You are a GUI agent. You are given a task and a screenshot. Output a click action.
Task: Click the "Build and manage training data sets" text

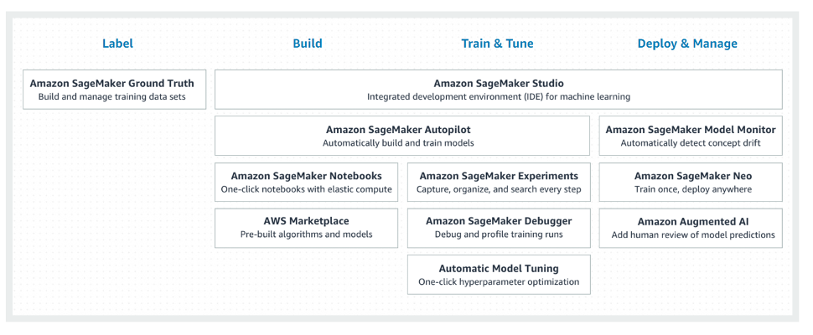pos(111,97)
